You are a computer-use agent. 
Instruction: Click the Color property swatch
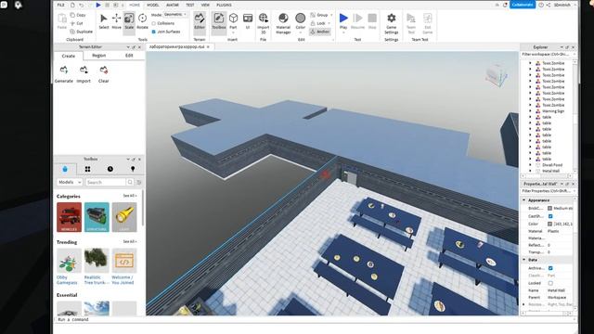550,224
